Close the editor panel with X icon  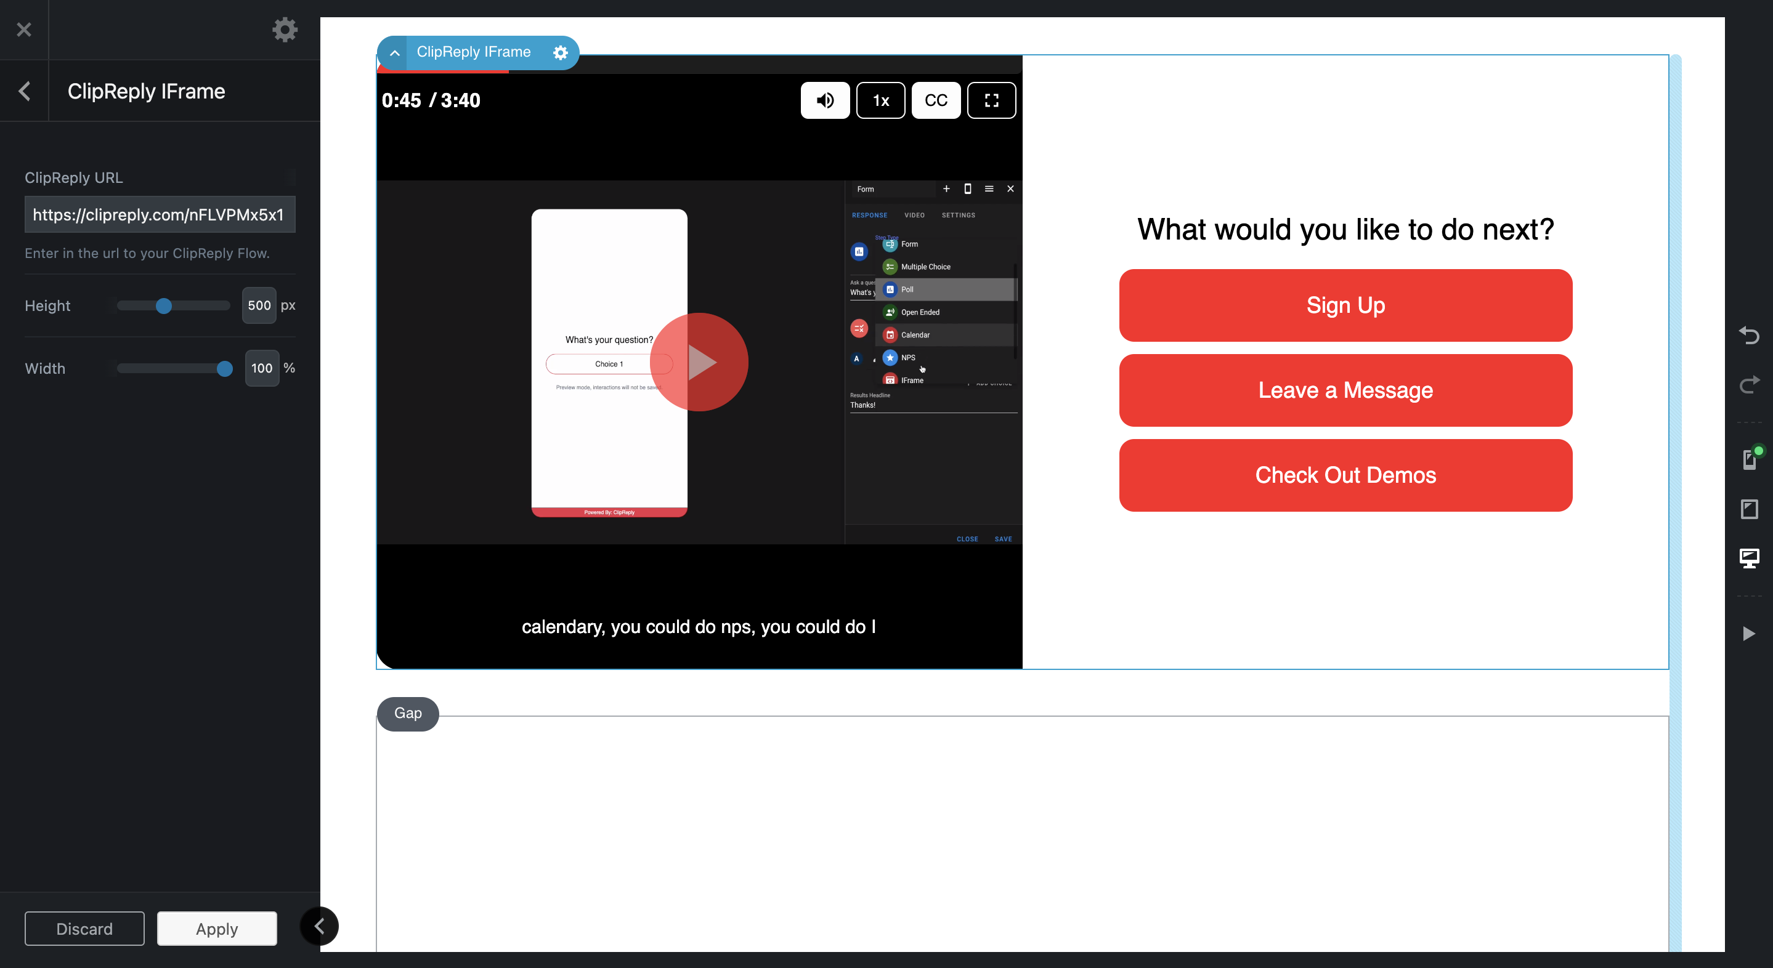click(x=24, y=30)
